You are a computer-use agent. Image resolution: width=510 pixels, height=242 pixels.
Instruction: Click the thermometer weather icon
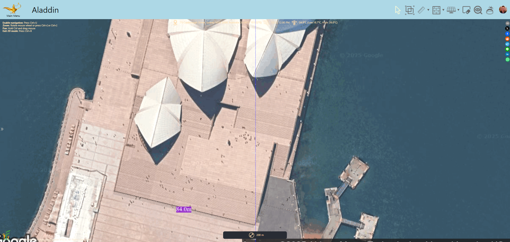tap(294, 23)
